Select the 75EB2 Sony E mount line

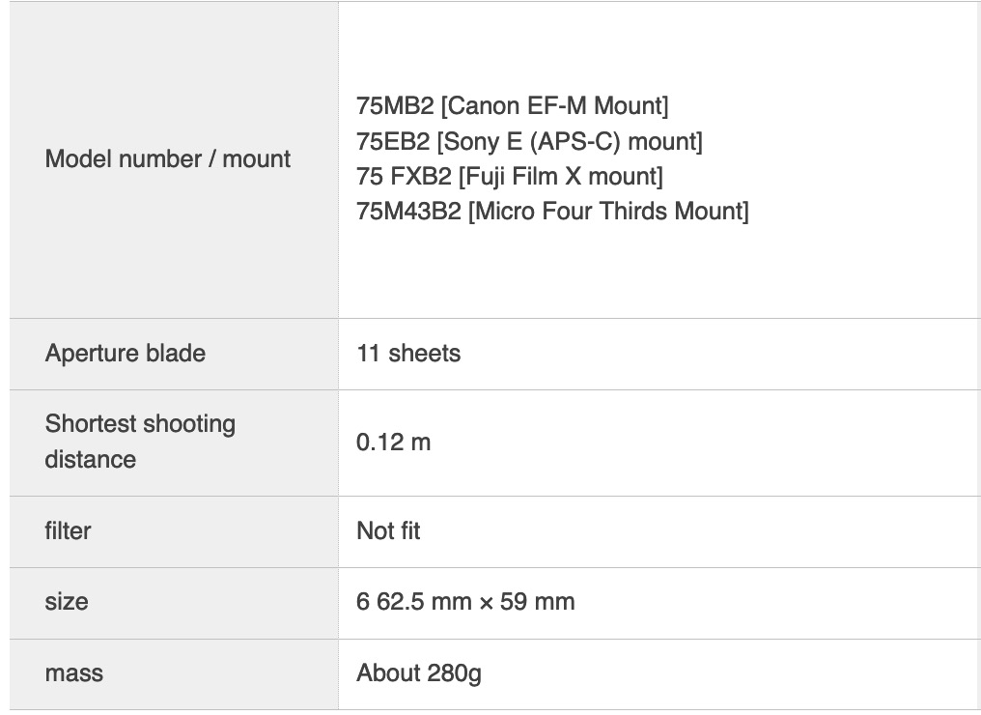click(x=529, y=141)
